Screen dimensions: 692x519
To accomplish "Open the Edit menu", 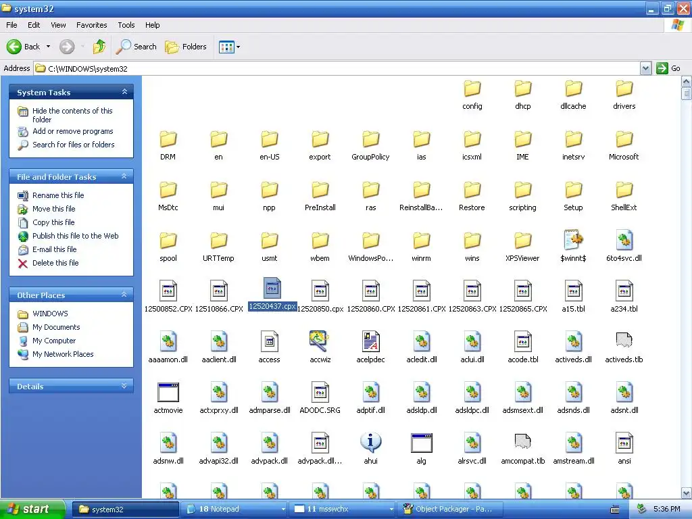I will point(34,25).
